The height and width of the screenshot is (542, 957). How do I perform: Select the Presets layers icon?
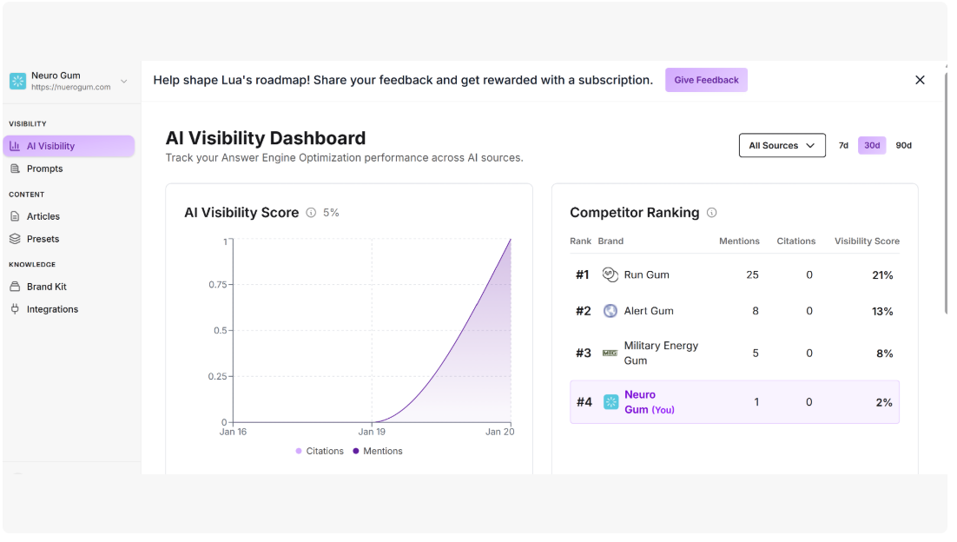(15, 238)
